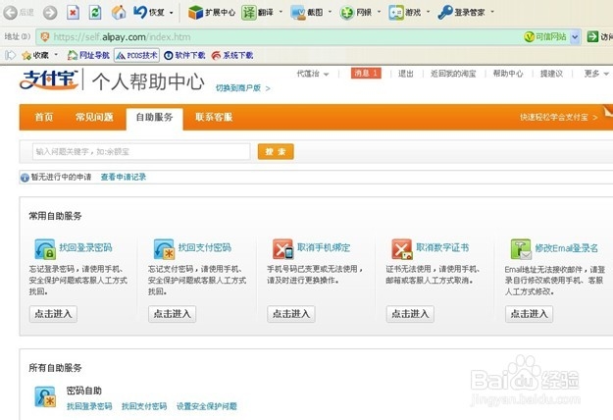Open the 恢复 dropdown arrow

(x=172, y=13)
